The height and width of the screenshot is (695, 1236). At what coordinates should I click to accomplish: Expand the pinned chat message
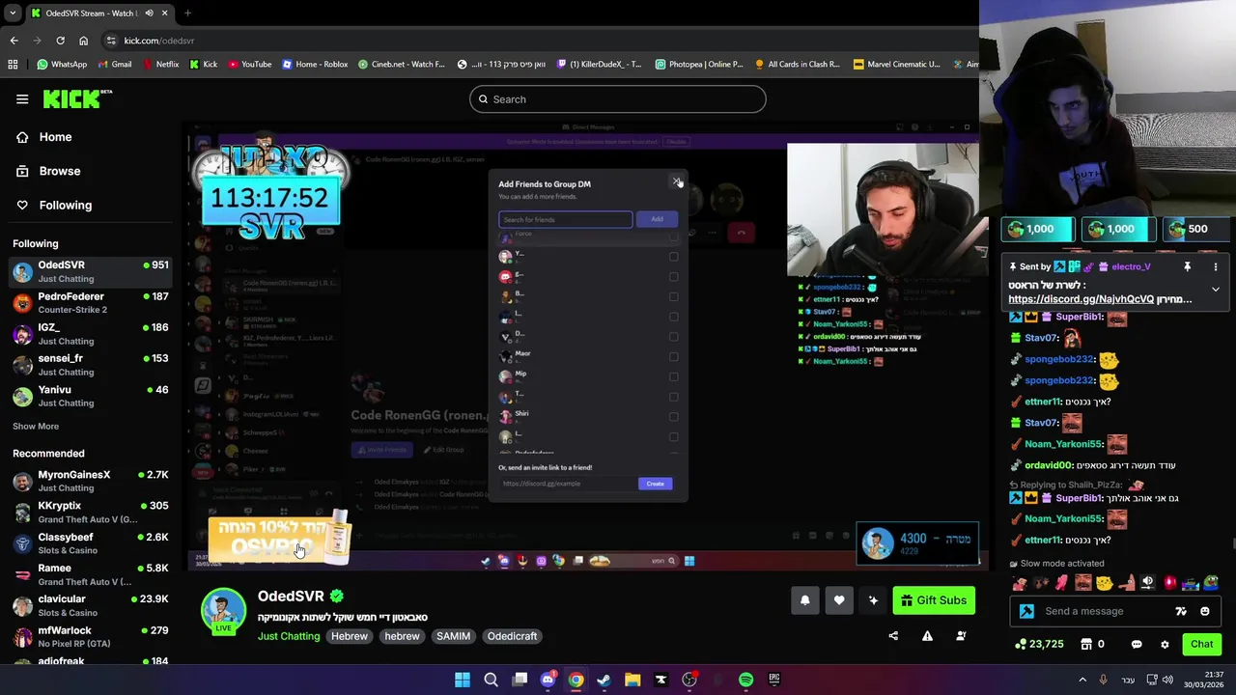[x=1216, y=290]
